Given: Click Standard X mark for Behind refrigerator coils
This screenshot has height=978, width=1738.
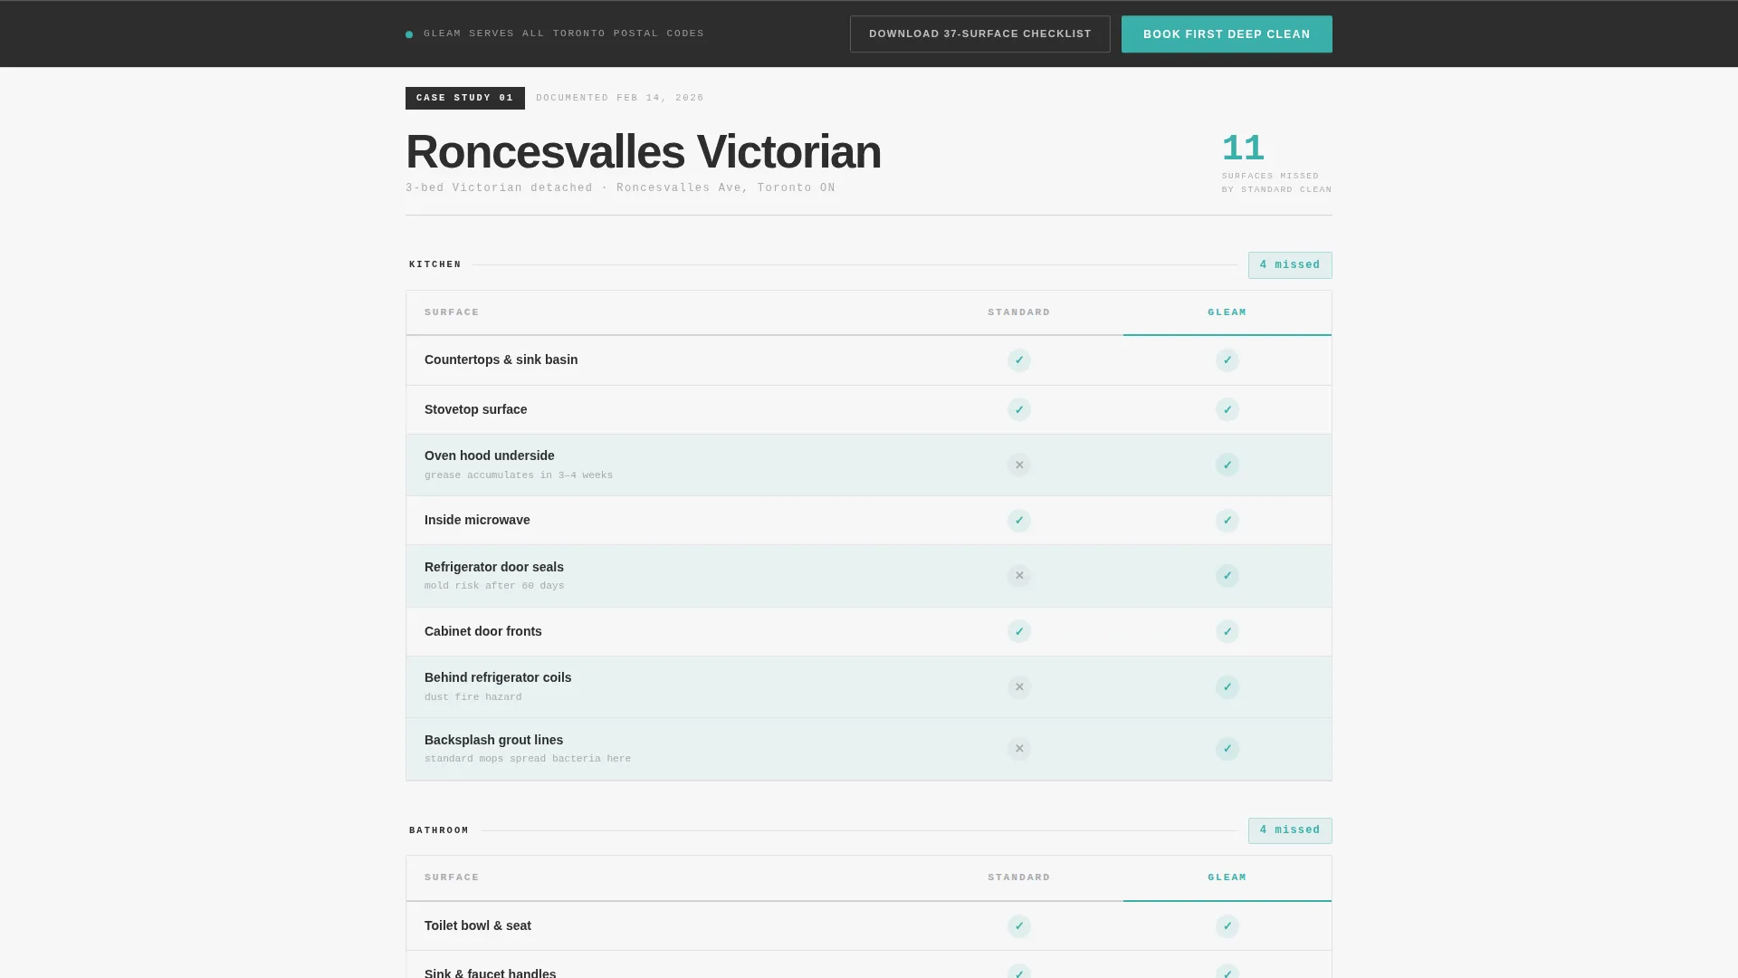Looking at the screenshot, I should [x=1019, y=687].
